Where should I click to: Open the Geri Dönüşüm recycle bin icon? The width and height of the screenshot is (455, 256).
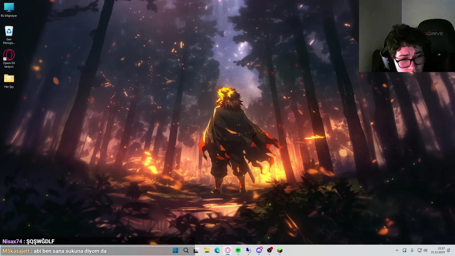(9, 35)
